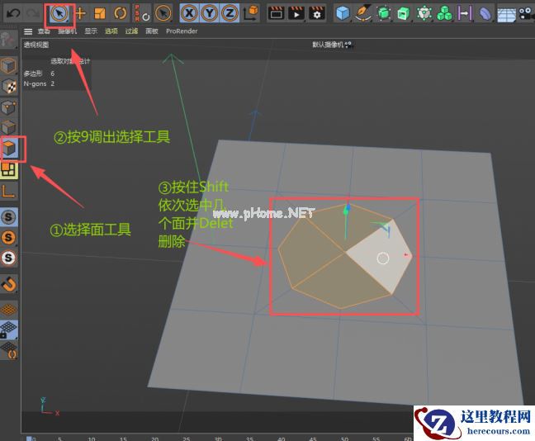Select the Rotate tool
This screenshot has width=535, height=441.
pyautogui.click(x=120, y=13)
